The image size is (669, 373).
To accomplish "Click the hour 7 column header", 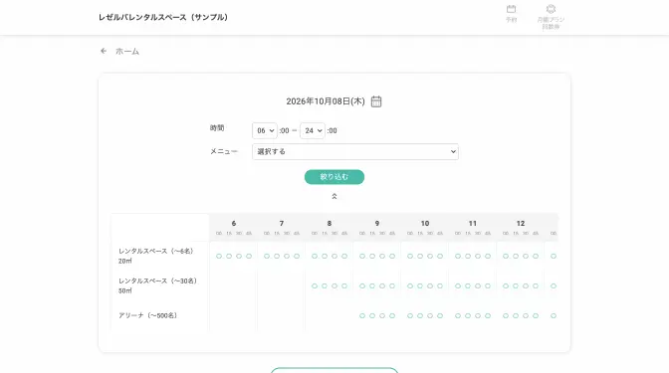I will 282,224.
